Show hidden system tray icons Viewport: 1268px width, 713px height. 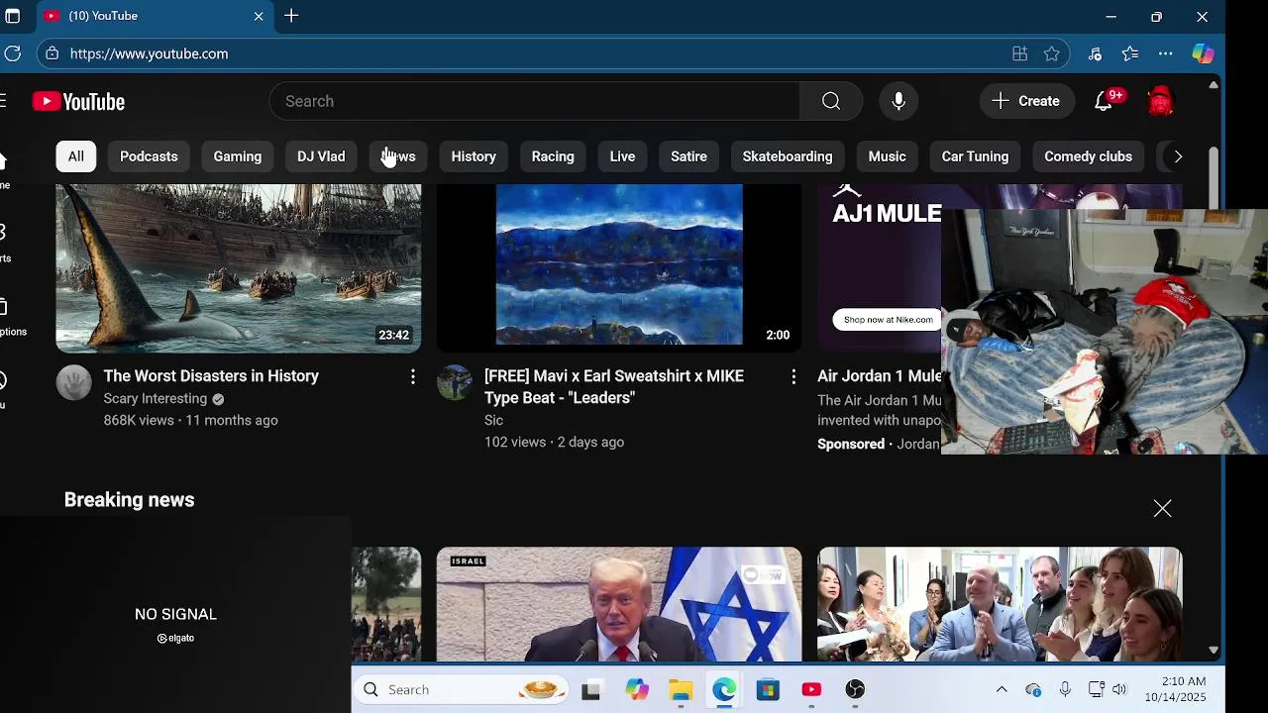1002,689
